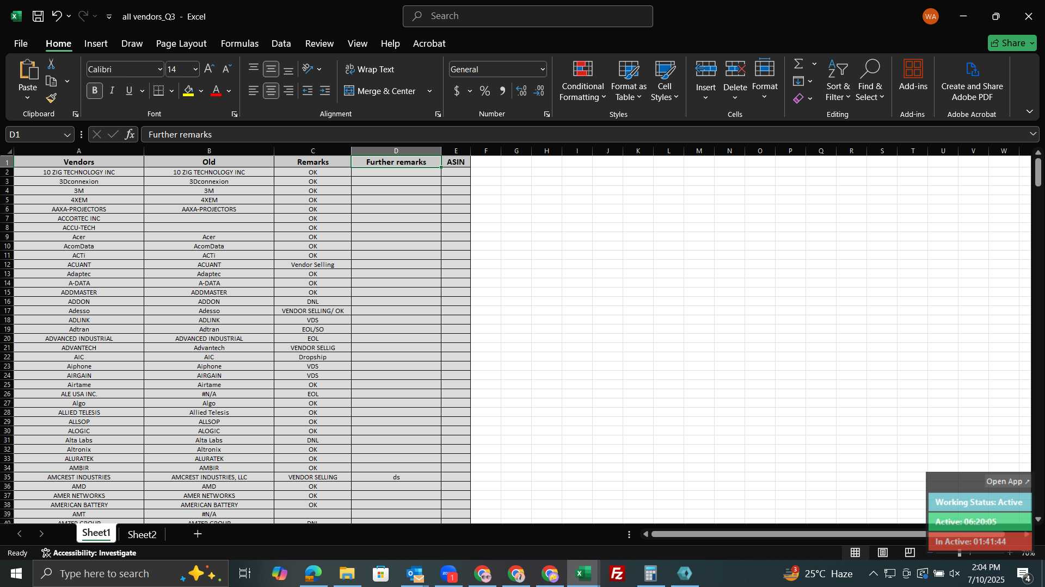
Task: Toggle middle vertical alignment
Action: 271,69
